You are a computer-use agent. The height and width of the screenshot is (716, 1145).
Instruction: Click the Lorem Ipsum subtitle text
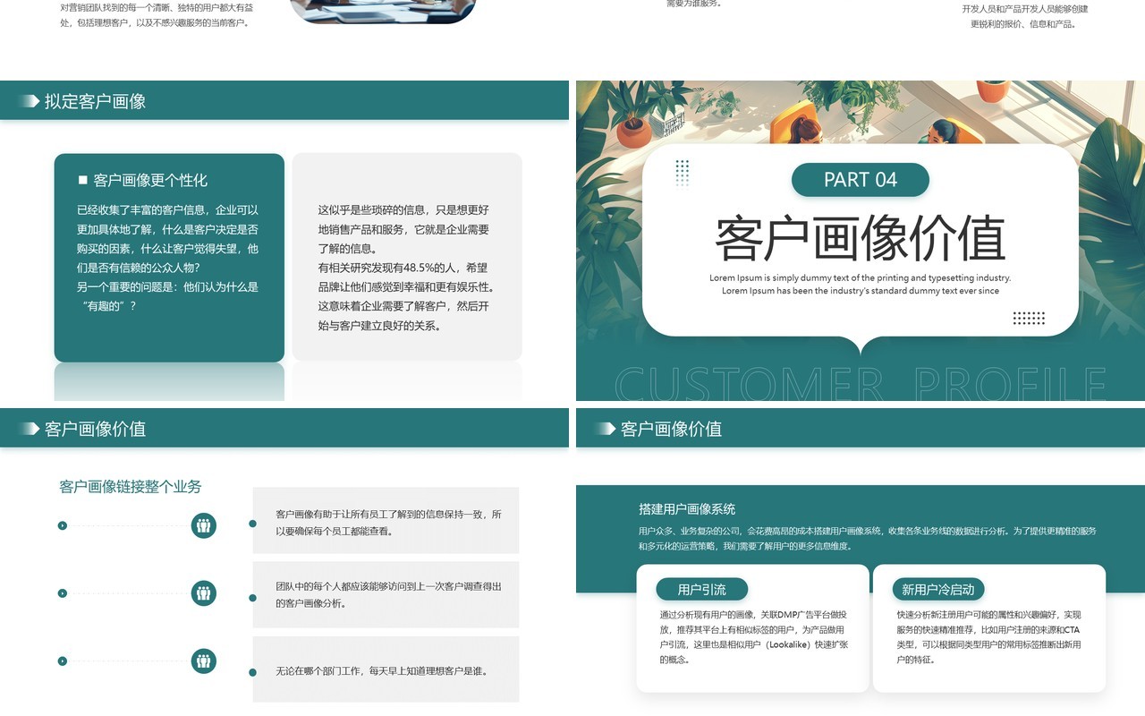pos(861,285)
